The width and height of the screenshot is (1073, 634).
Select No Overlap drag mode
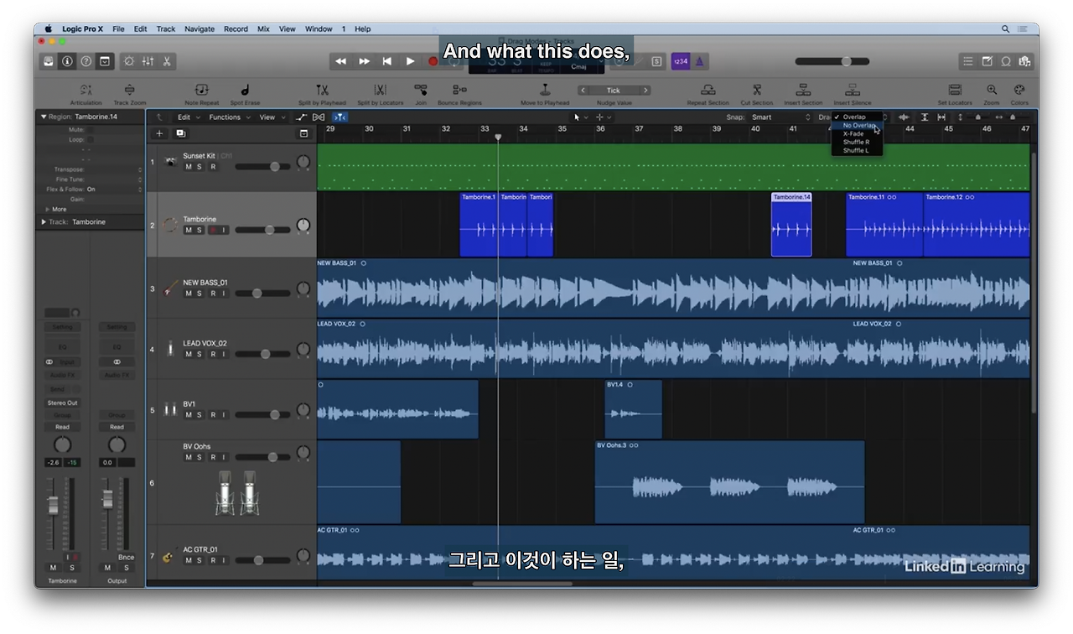pyautogui.click(x=858, y=126)
